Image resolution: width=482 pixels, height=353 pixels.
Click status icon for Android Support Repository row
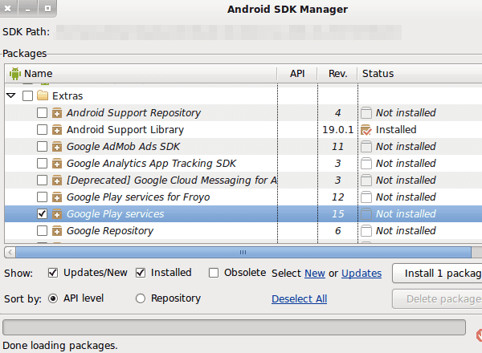click(366, 113)
